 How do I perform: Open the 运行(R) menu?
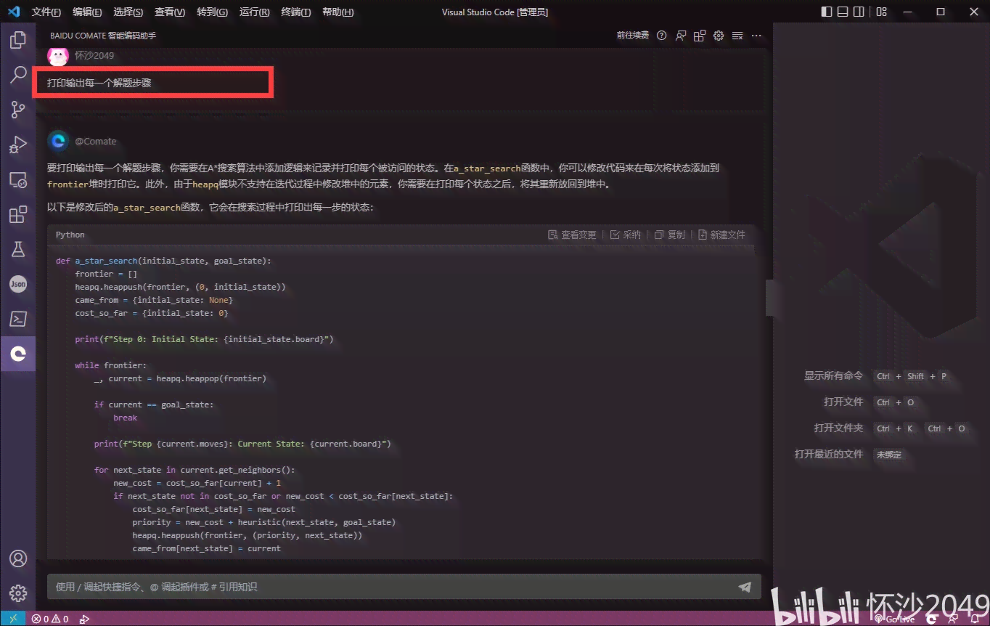[x=254, y=12]
